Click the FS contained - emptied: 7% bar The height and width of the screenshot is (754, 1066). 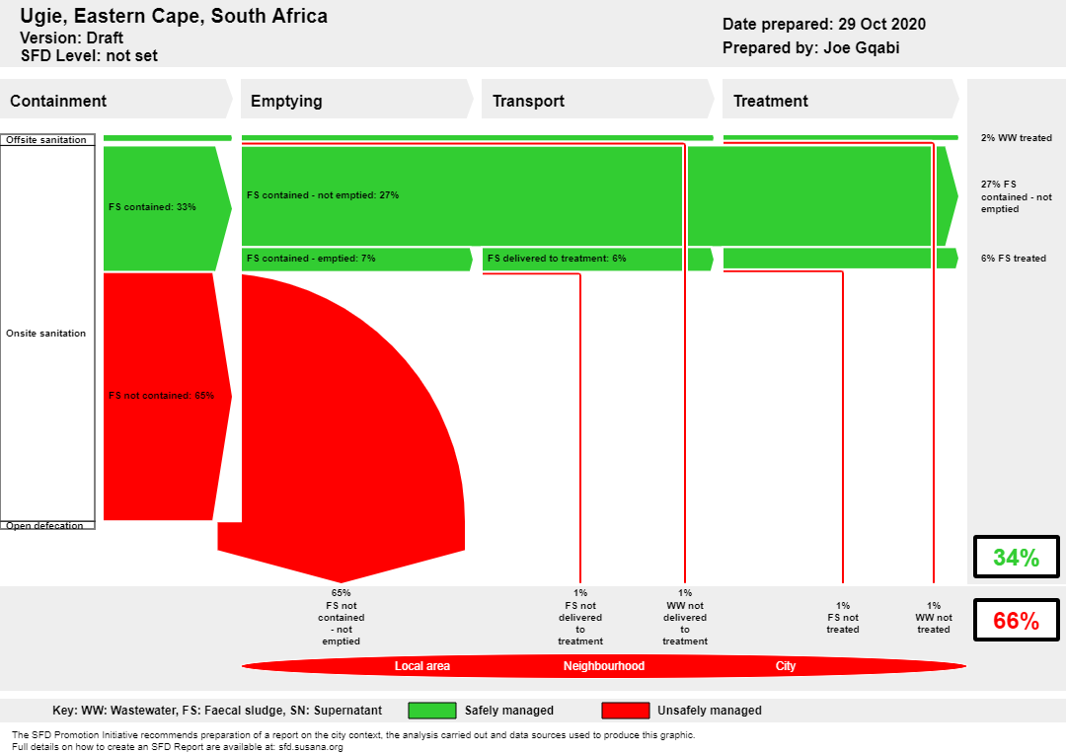point(357,259)
